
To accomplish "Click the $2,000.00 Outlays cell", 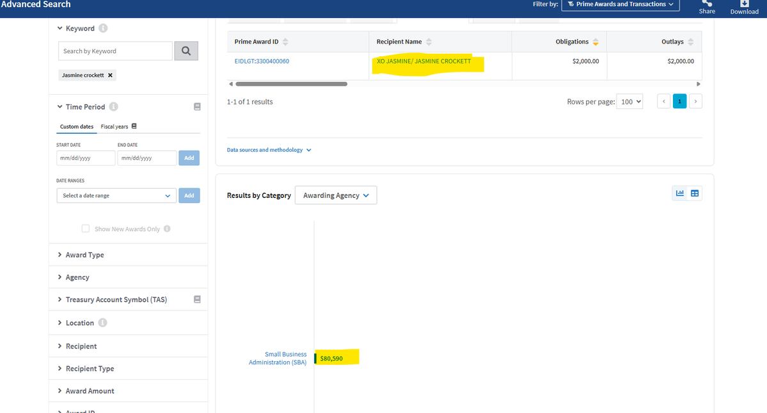I will (681, 61).
